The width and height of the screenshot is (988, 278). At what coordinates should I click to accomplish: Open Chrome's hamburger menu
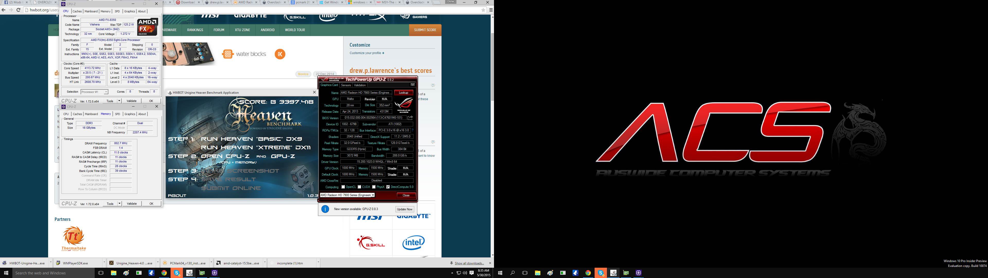point(491,10)
